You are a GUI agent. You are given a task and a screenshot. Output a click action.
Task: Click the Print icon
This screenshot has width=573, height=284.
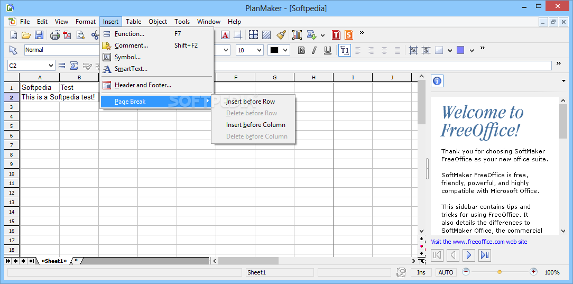(55, 35)
